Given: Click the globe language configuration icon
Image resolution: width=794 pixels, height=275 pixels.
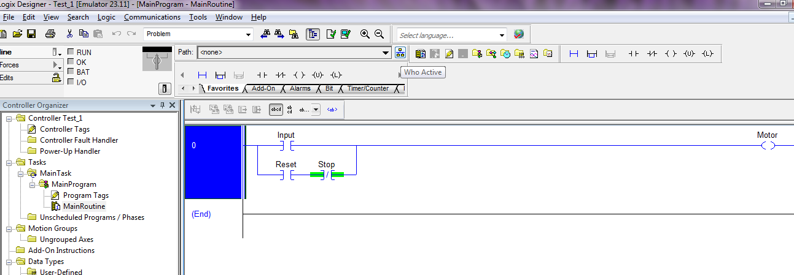Looking at the screenshot, I should pos(519,34).
